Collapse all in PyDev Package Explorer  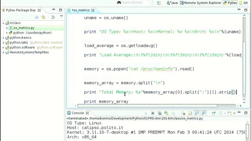tap(37, 17)
